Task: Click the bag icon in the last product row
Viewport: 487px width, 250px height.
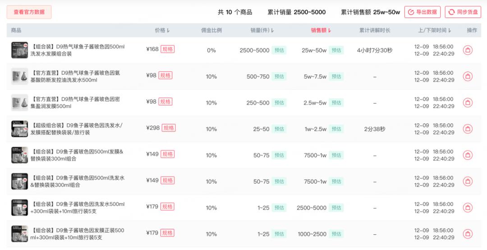Action: [468, 234]
